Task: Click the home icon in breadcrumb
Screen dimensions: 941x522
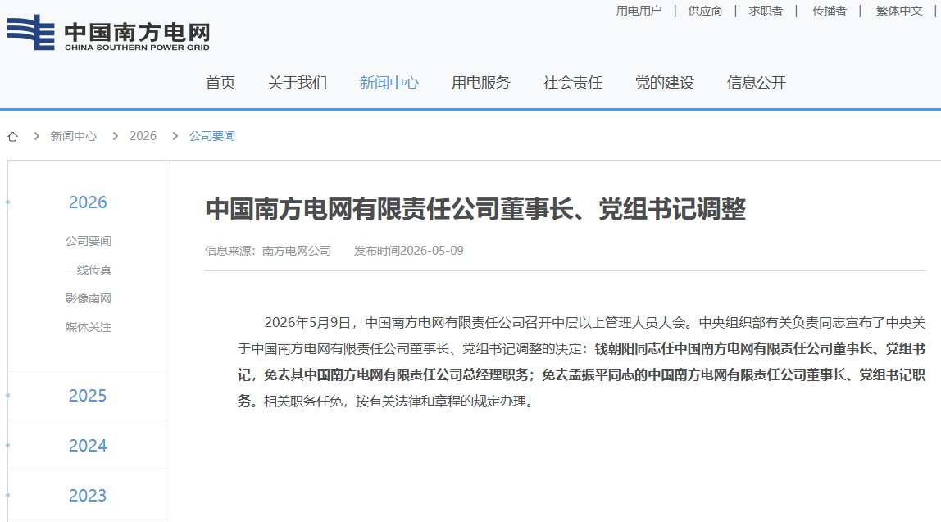Action: pyautogui.click(x=12, y=137)
